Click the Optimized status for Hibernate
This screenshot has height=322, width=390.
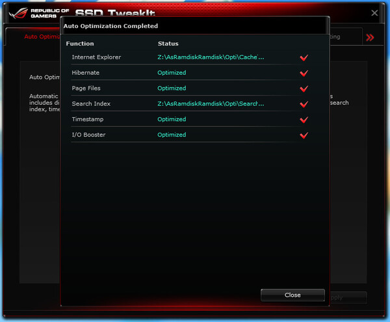(x=172, y=73)
